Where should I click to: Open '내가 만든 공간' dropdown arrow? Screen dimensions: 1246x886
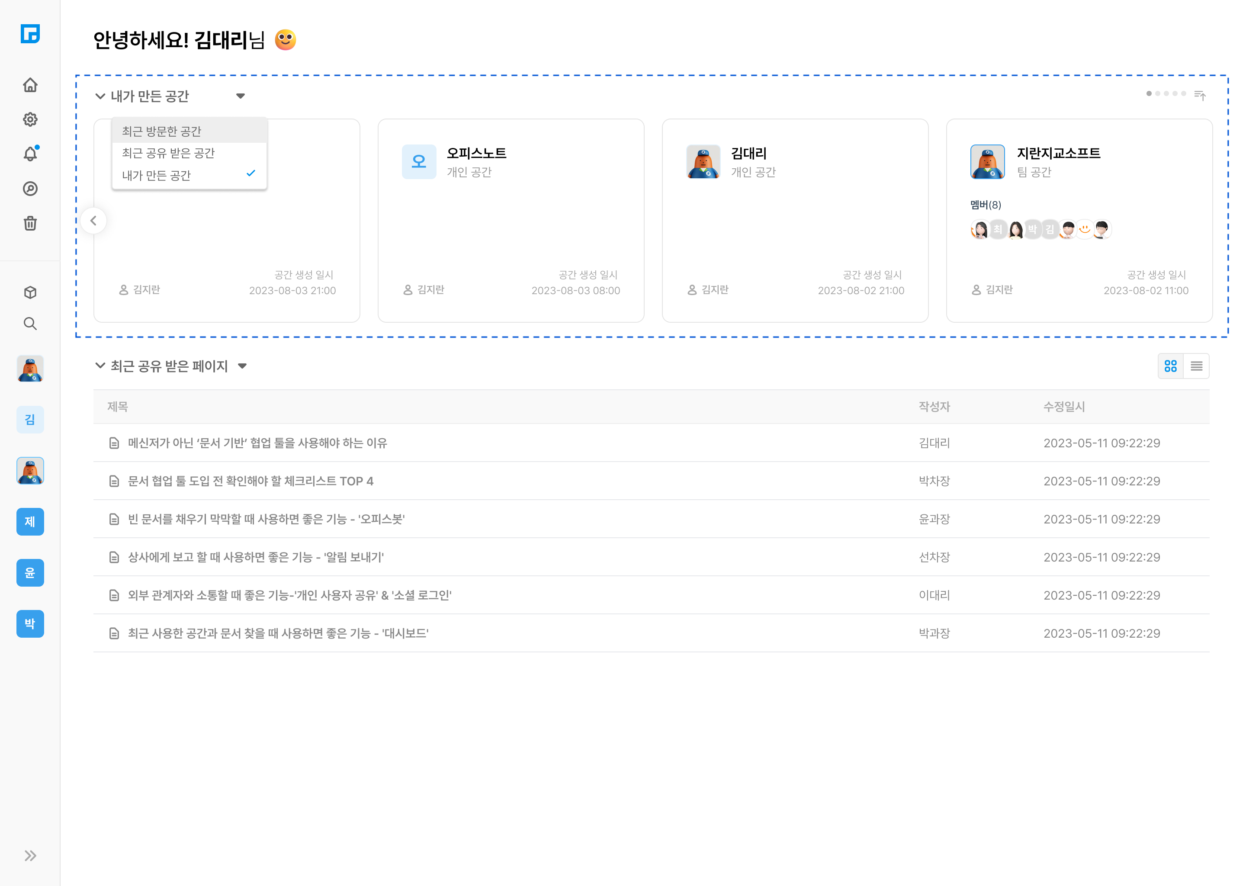[x=241, y=96]
